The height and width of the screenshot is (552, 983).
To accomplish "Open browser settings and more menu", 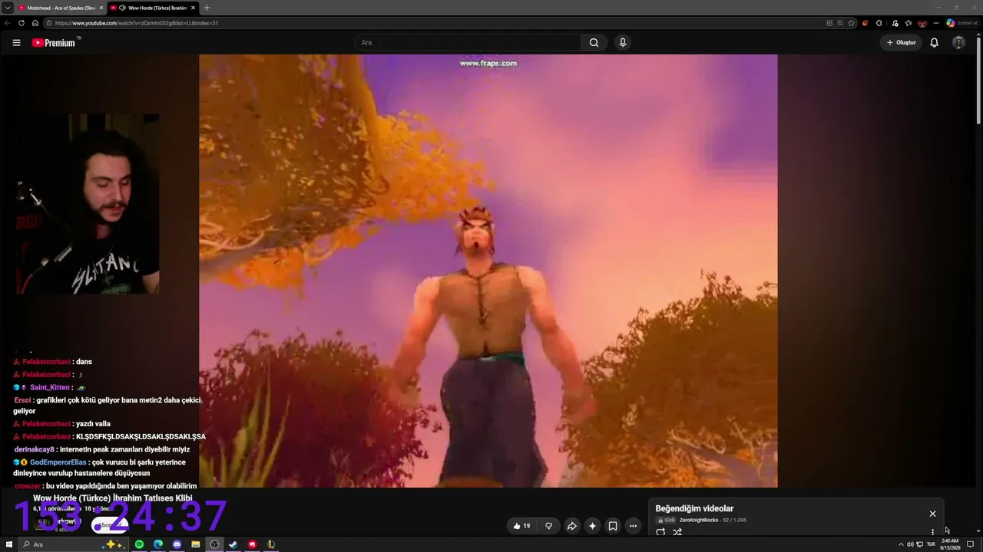I will tap(936, 23).
